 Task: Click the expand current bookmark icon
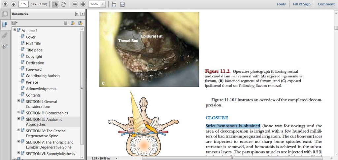point(81,23)
